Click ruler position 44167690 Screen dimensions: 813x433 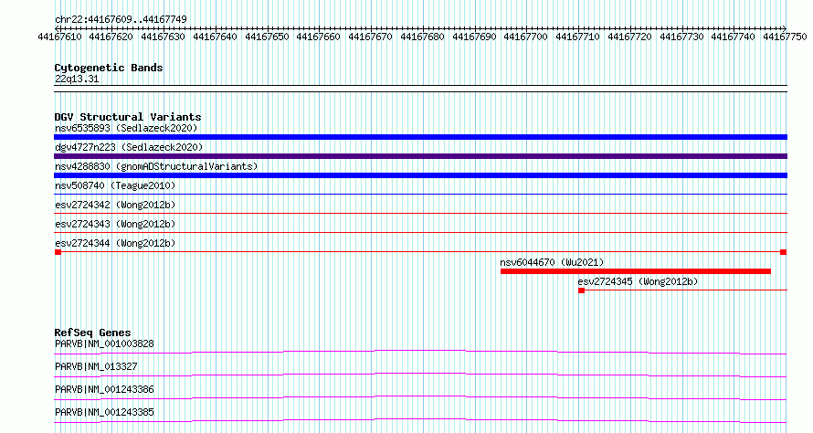(x=474, y=37)
